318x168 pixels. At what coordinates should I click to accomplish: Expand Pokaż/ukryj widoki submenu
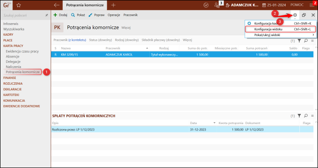coord(281,35)
